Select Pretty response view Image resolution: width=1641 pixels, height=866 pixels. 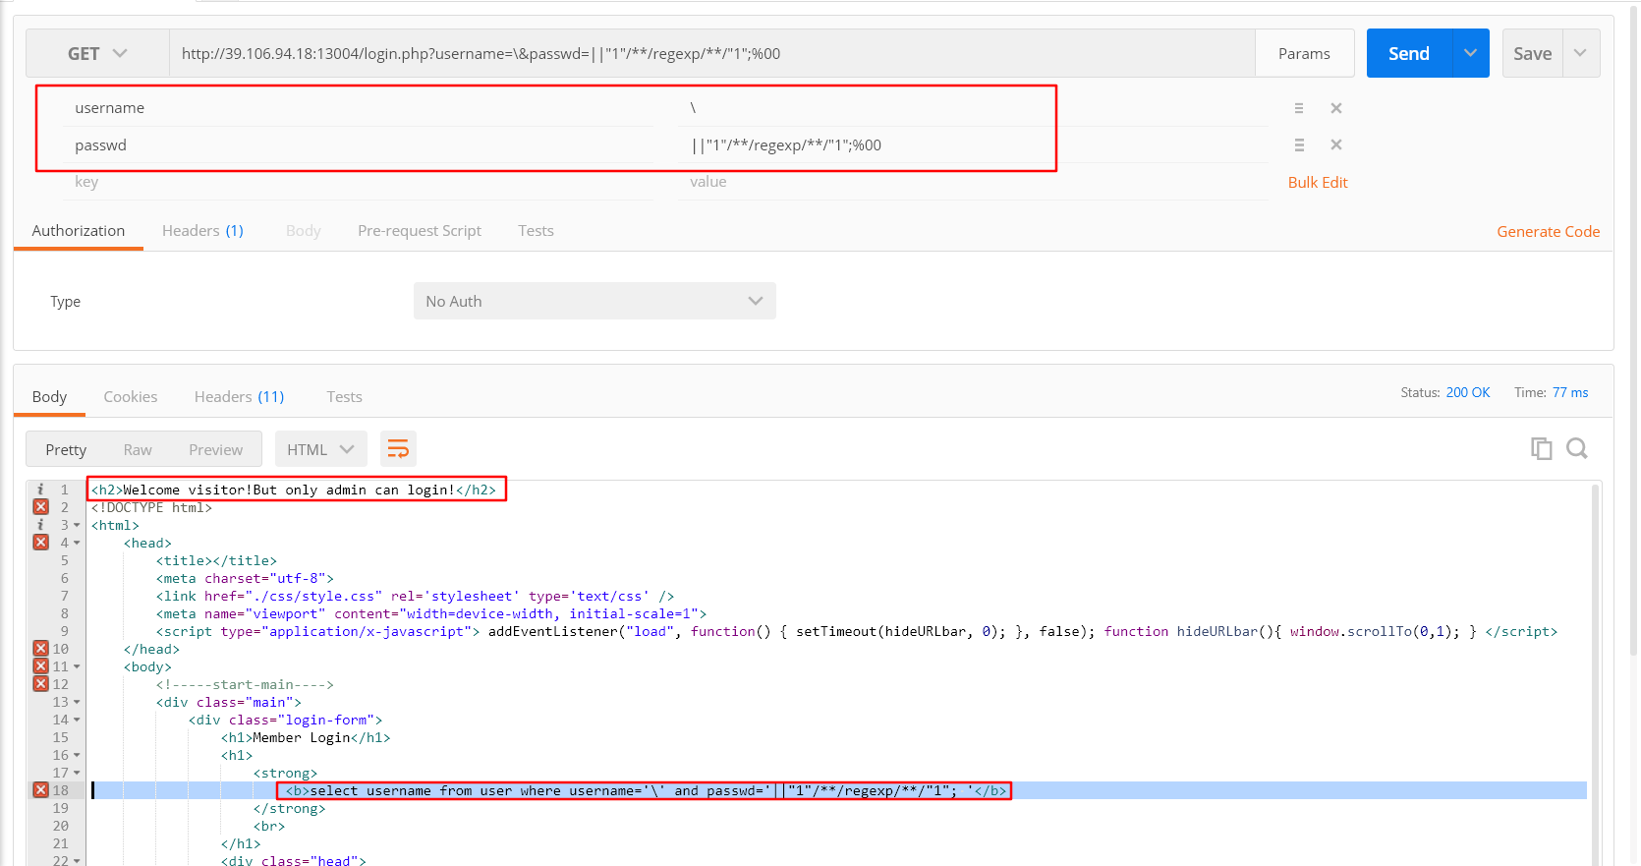click(66, 450)
